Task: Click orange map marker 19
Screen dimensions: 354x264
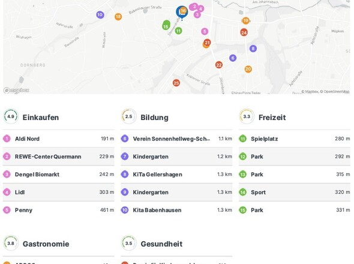Action: (x=245, y=21)
